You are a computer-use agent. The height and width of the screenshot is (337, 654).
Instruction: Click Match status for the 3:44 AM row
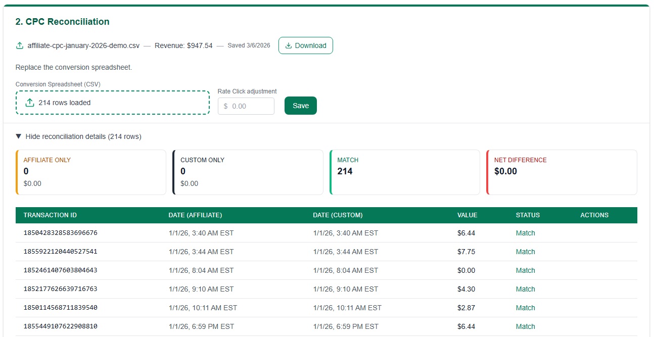pyautogui.click(x=525, y=252)
